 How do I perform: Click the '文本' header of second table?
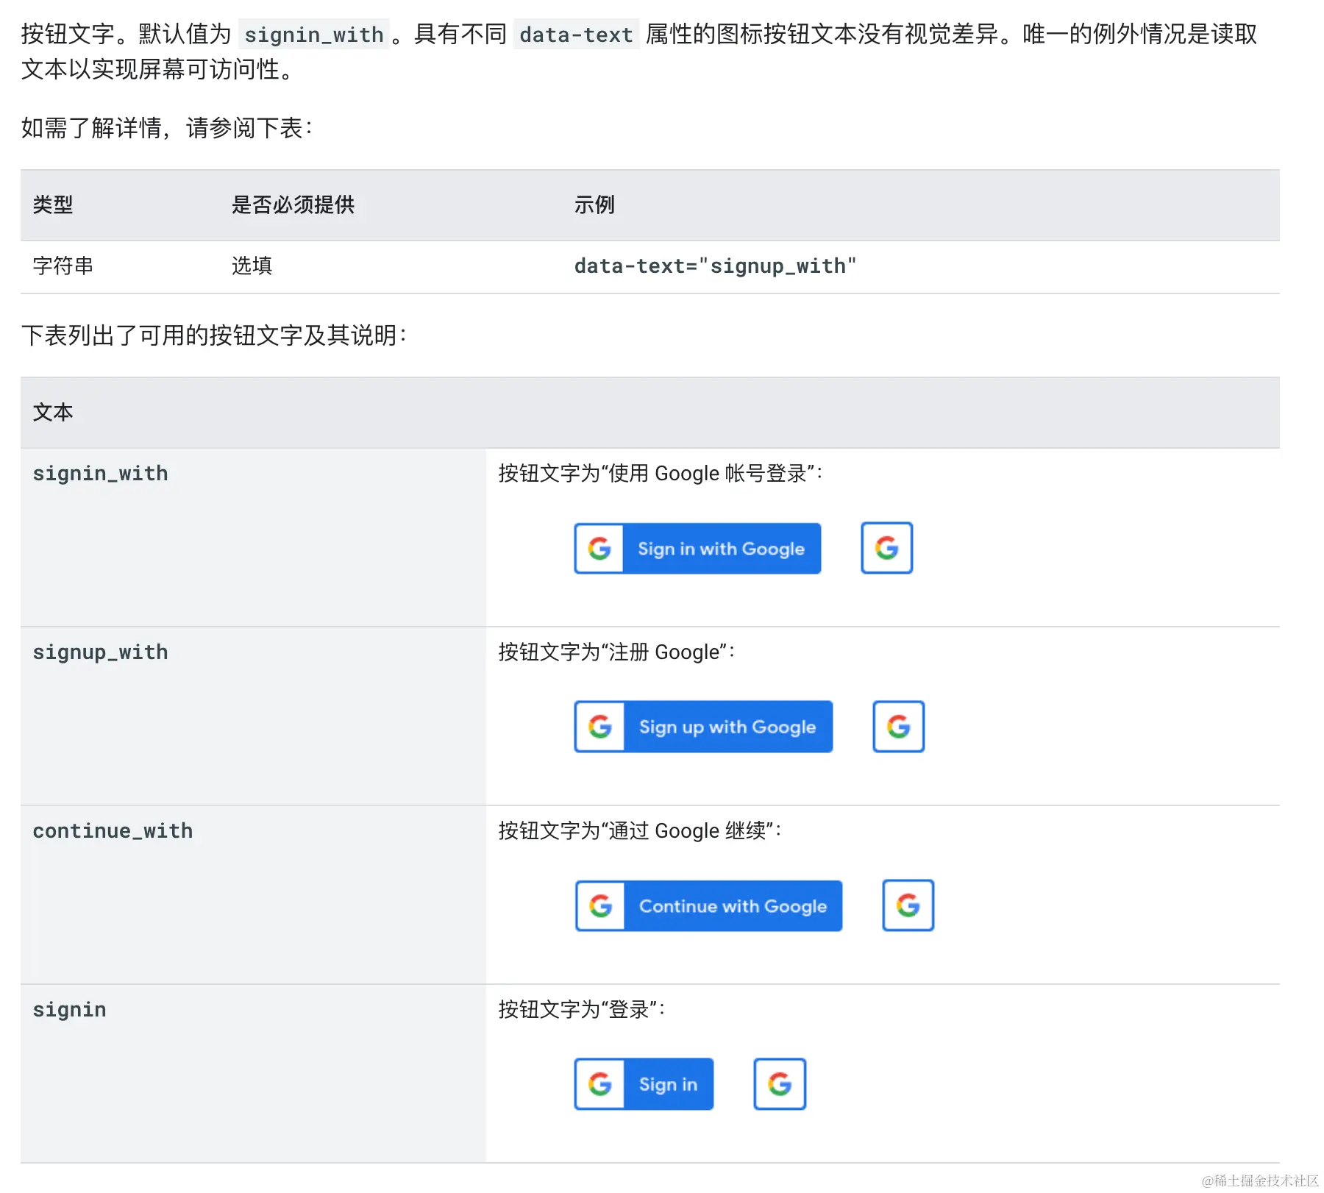click(x=53, y=412)
